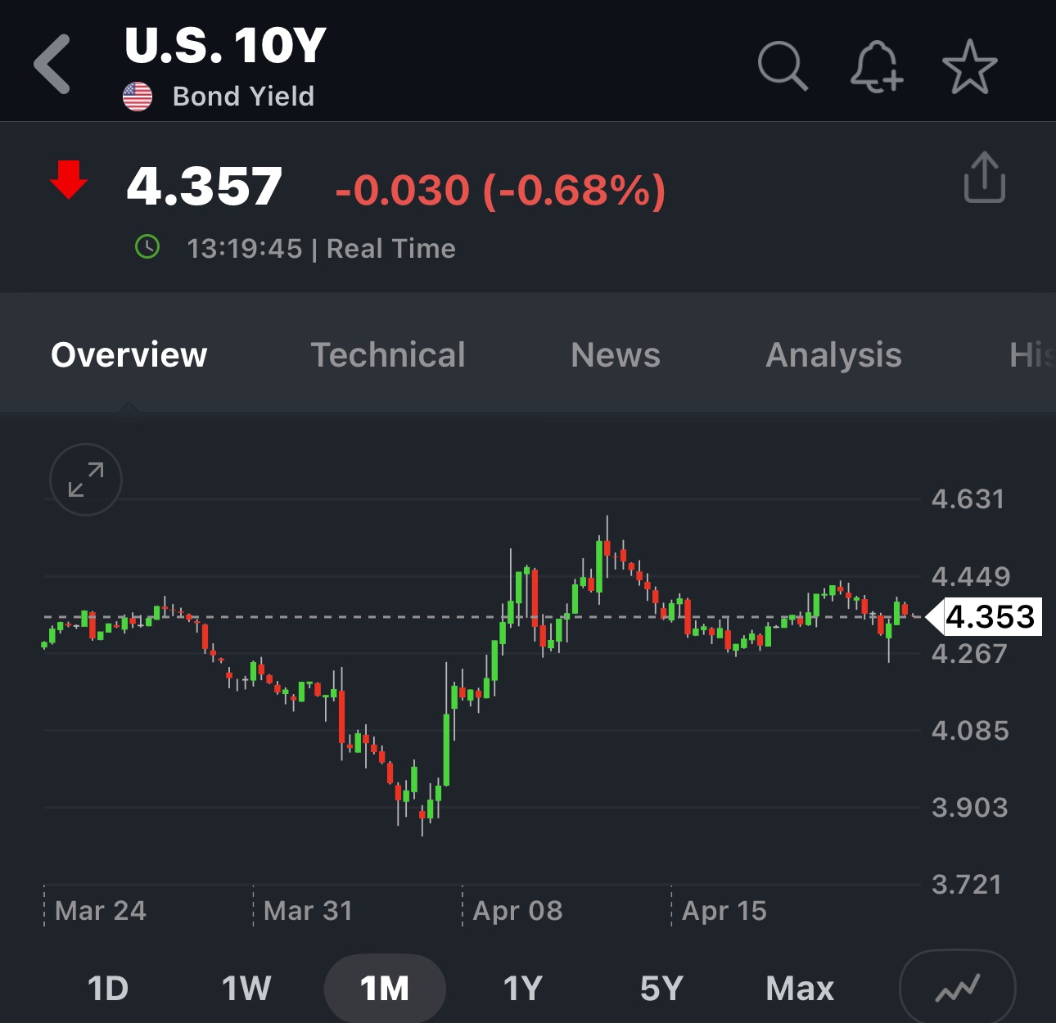
Task: Switch to the News tab
Action: pyautogui.click(x=616, y=355)
